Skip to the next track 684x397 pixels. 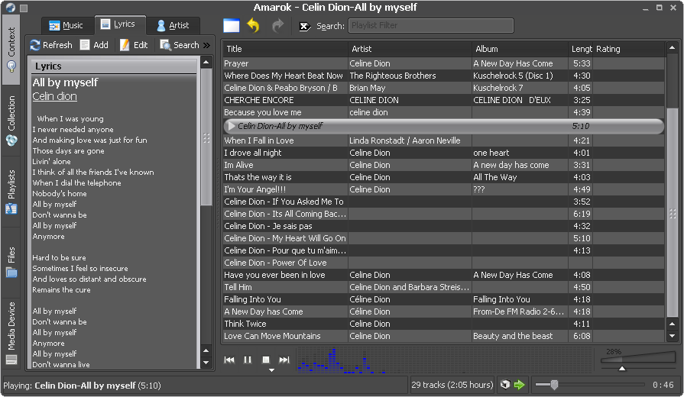tap(284, 360)
